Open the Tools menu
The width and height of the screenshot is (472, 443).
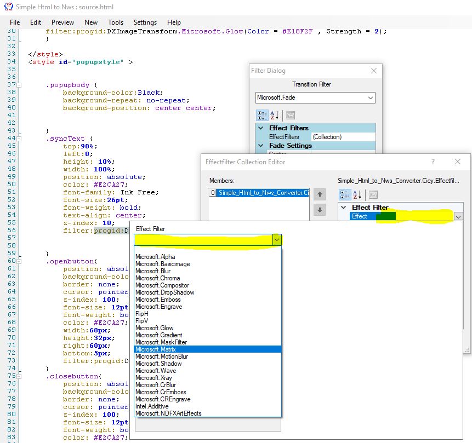(116, 22)
